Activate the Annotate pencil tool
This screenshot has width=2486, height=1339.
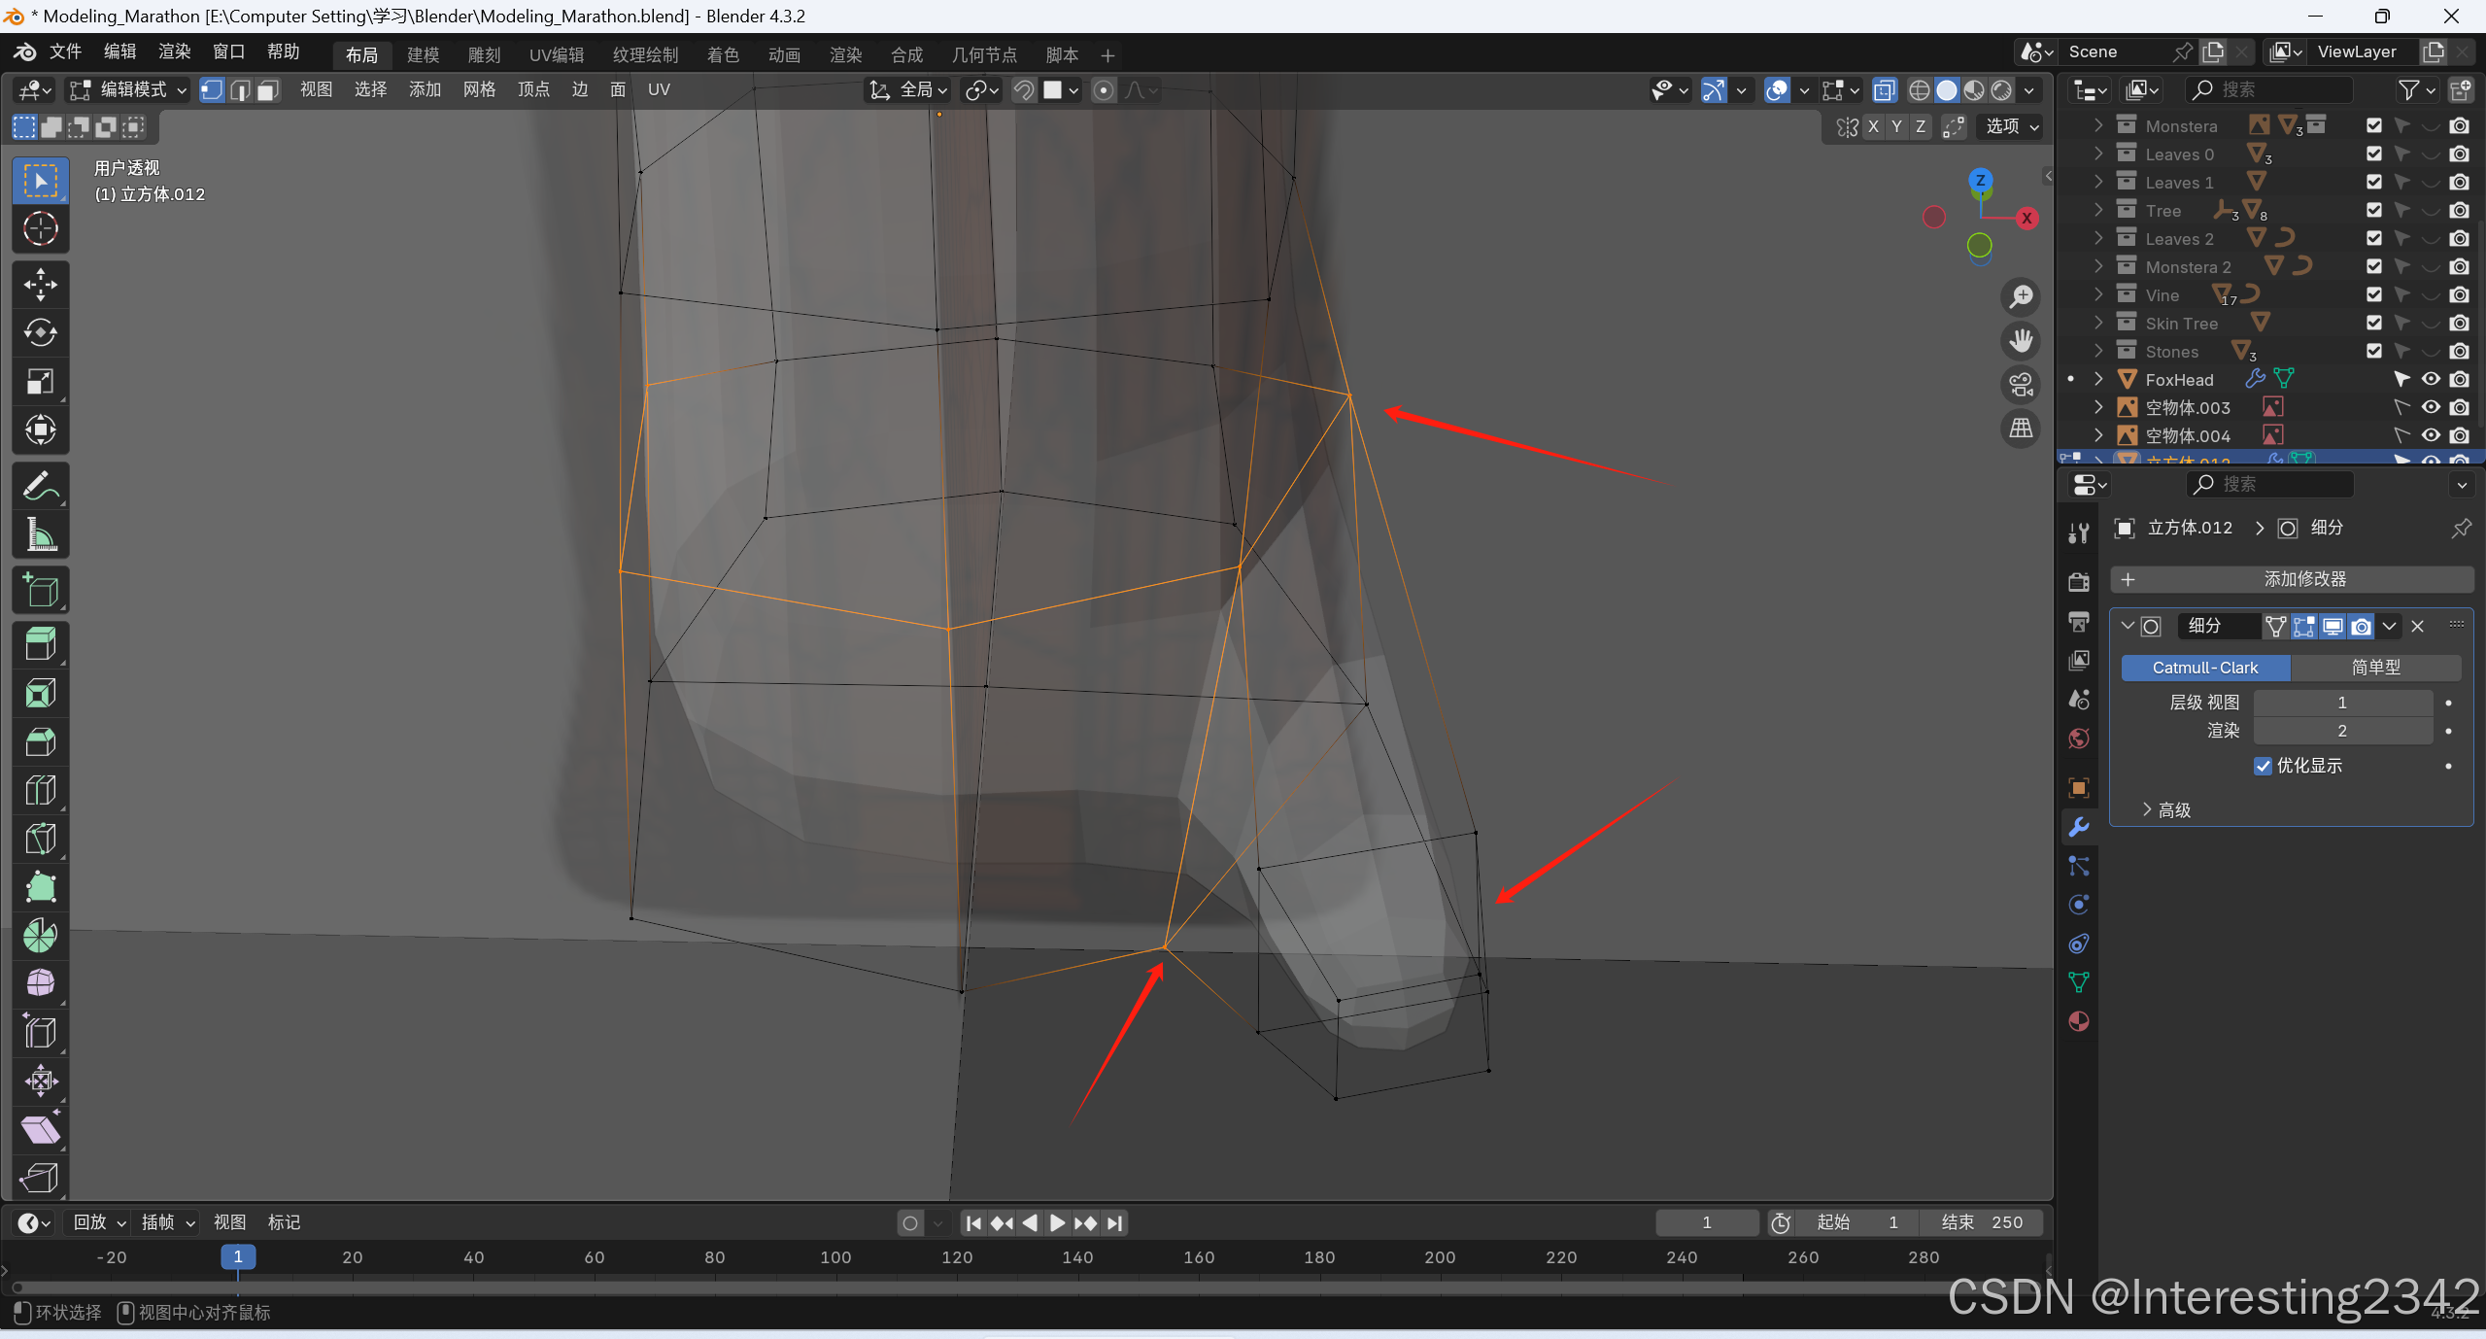coord(40,487)
